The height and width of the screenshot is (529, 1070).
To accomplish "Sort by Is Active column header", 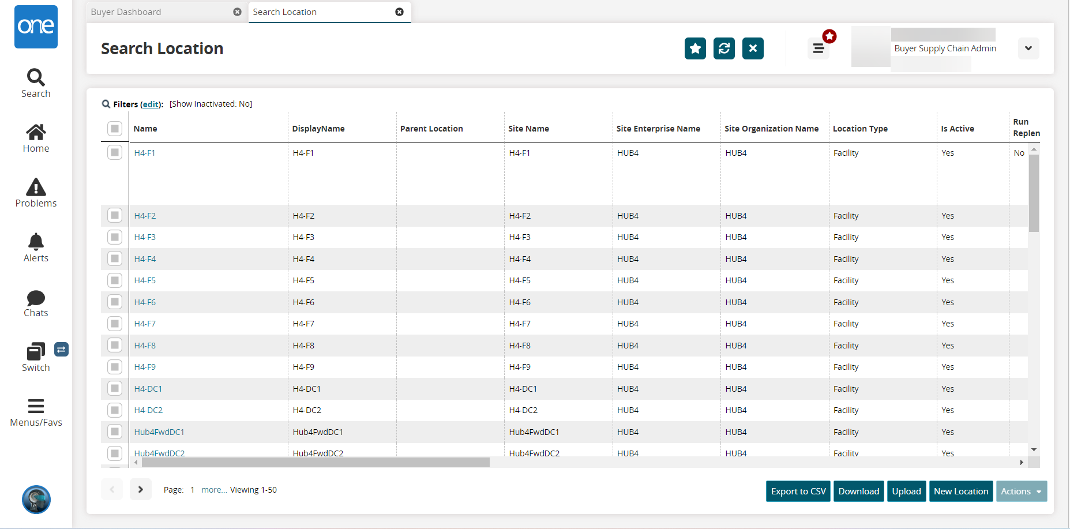I will [x=958, y=129].
